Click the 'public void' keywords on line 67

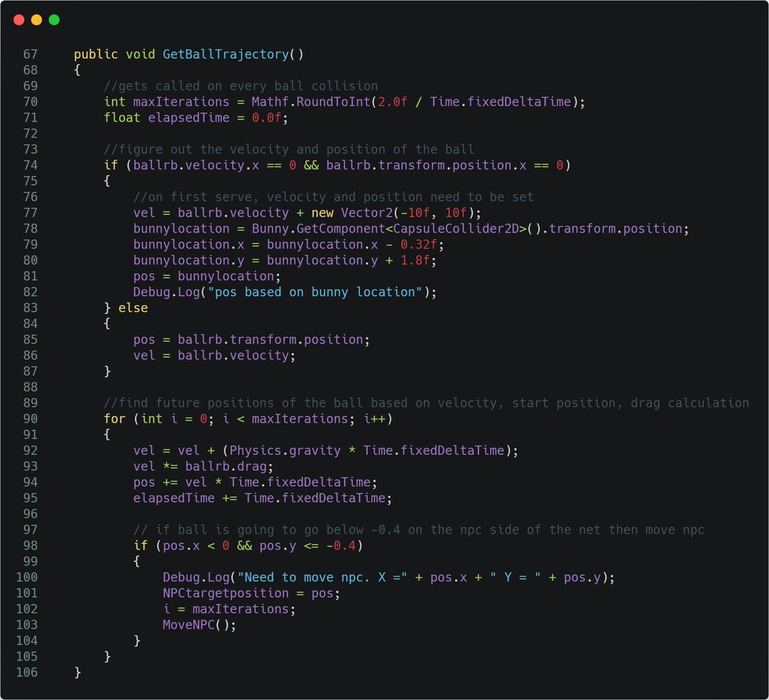115,54
